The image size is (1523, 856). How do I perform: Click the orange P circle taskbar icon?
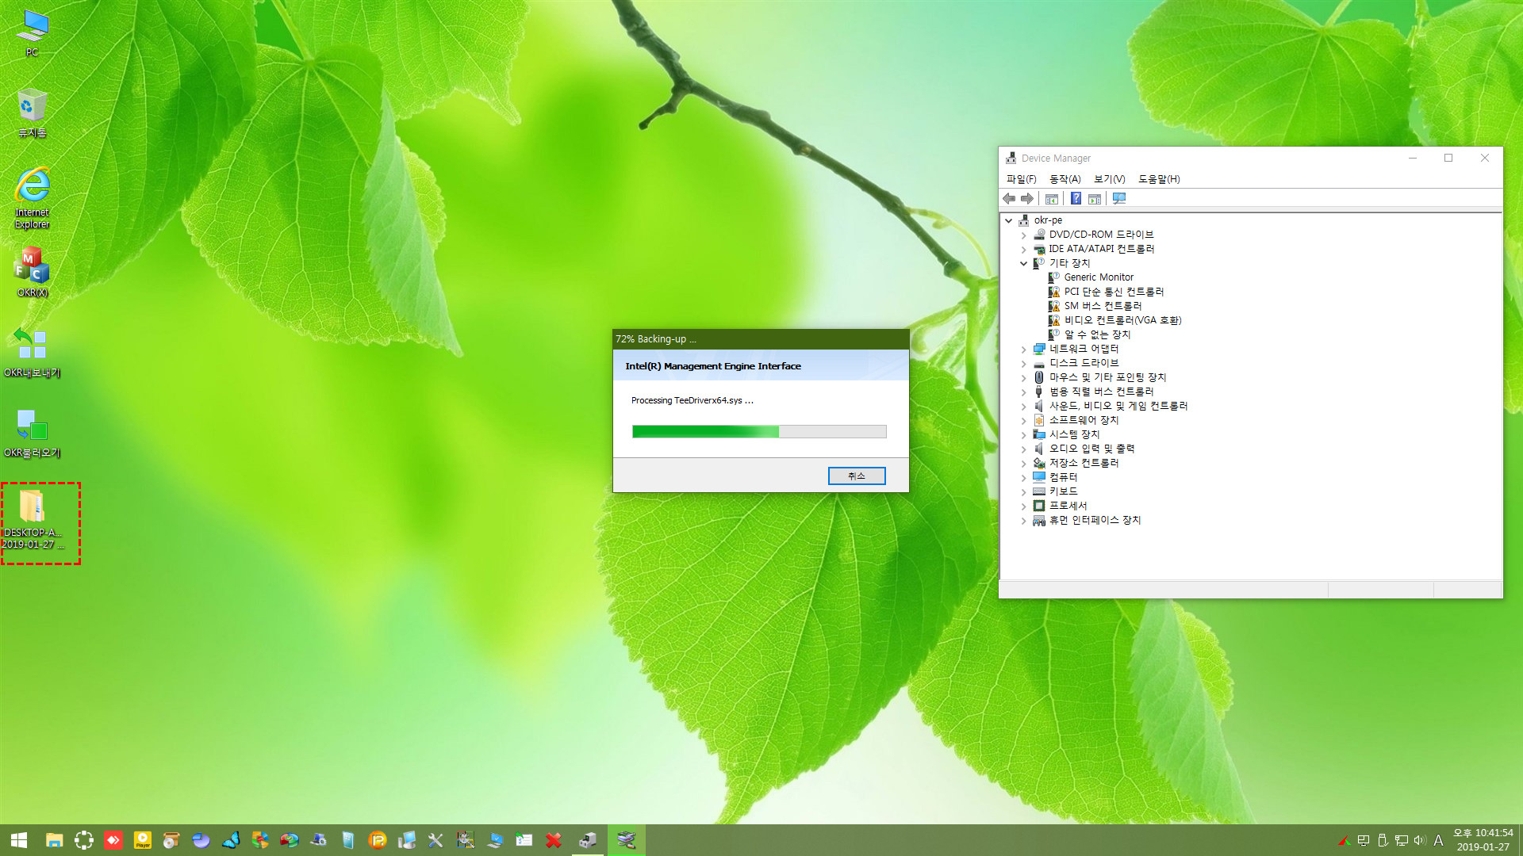click(x=378, y=840)
